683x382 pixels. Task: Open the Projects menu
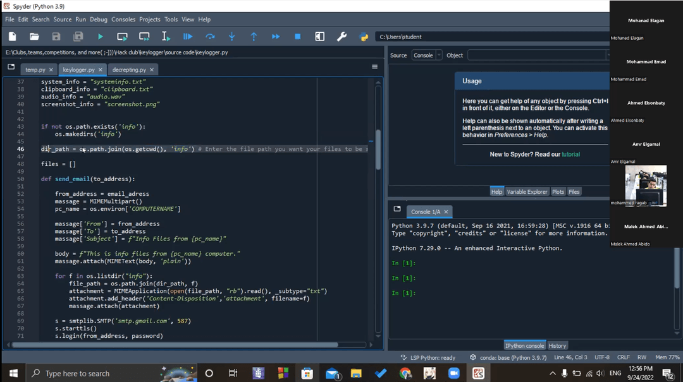pyautogui.click(x=150, y=19)
